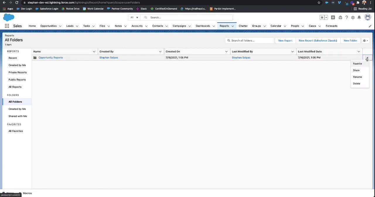Open the App Launcher grid icon
The image size is (375, 197).
coord(7,26)
